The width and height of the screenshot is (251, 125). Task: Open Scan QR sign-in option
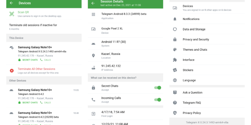tap(44, 14)
